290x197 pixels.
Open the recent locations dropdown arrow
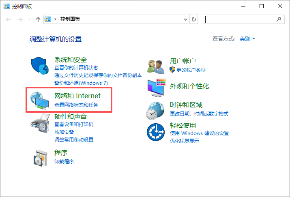pos(30,19)
